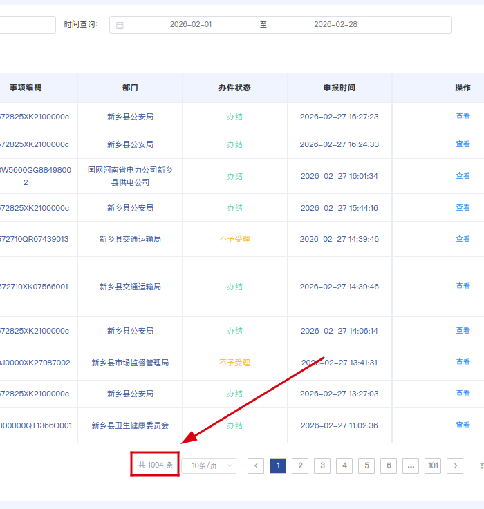The image size is (484, 509).
Task: Jump to page 2
Action: pos(300,465)
